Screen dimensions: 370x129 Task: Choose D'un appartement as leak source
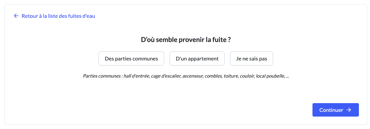tap(197, 58)
